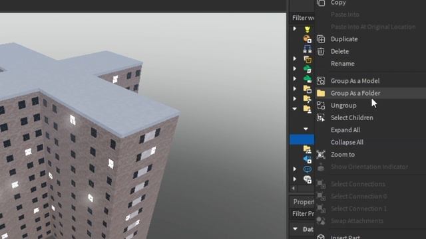
Task: Click the Explorer filter workspace field
Action: (x=302, y=18)
